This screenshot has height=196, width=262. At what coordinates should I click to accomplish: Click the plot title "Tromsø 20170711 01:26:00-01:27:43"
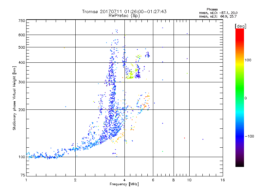coord(124,11)
